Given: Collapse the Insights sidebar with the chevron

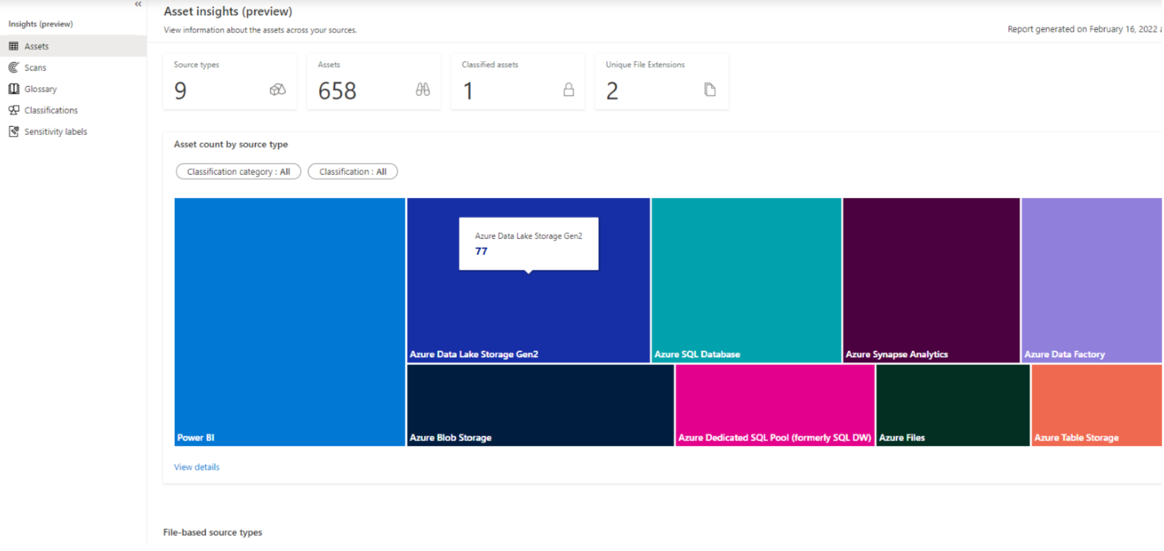Looking at the screenshot, I should point(138,4).
